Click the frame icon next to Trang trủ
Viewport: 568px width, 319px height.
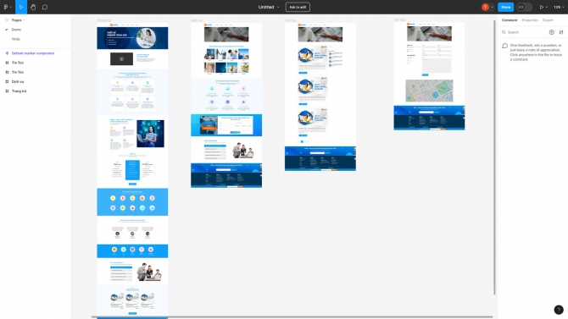click(7, 91)
